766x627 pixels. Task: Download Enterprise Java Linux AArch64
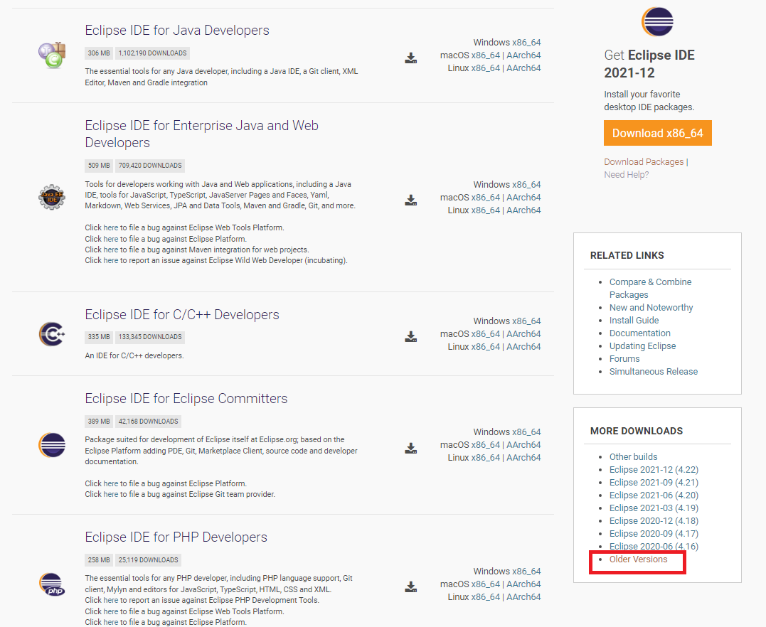coord(523,210)
